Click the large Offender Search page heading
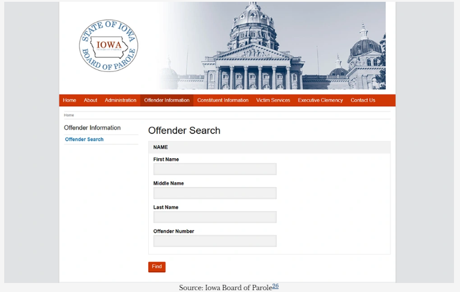The image size is (460, 292). [x=184, y=130]
